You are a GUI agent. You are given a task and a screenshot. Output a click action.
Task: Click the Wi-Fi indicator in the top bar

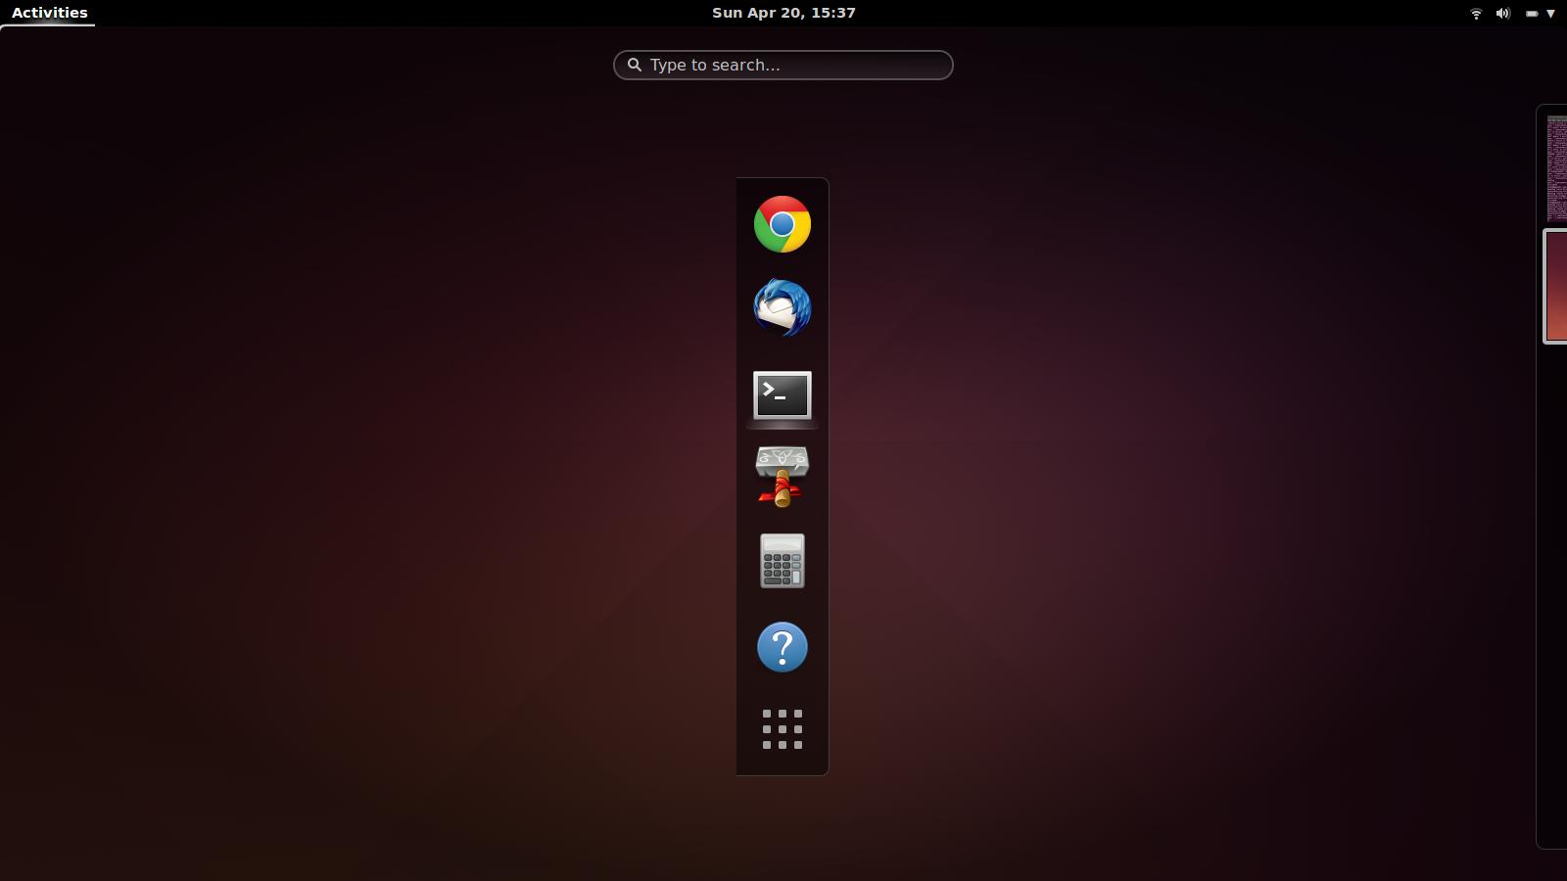click(1475, 13)
